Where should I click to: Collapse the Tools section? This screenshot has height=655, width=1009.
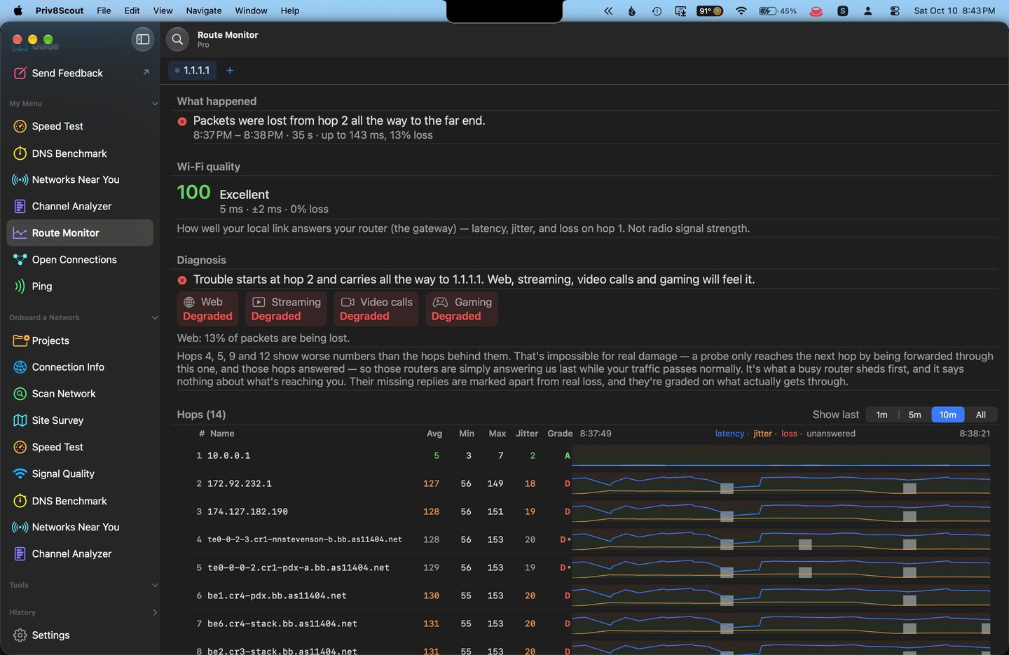tap(155, 586)
